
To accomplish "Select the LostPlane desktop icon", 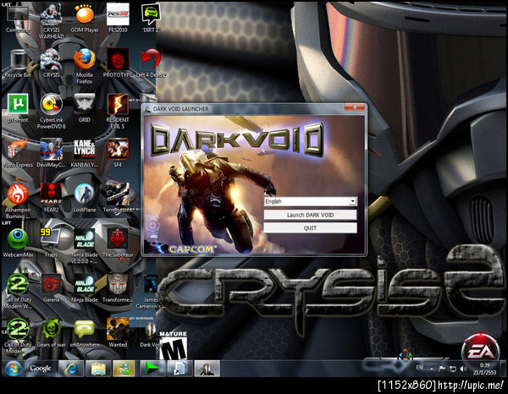I will click(x=85, y=199).
